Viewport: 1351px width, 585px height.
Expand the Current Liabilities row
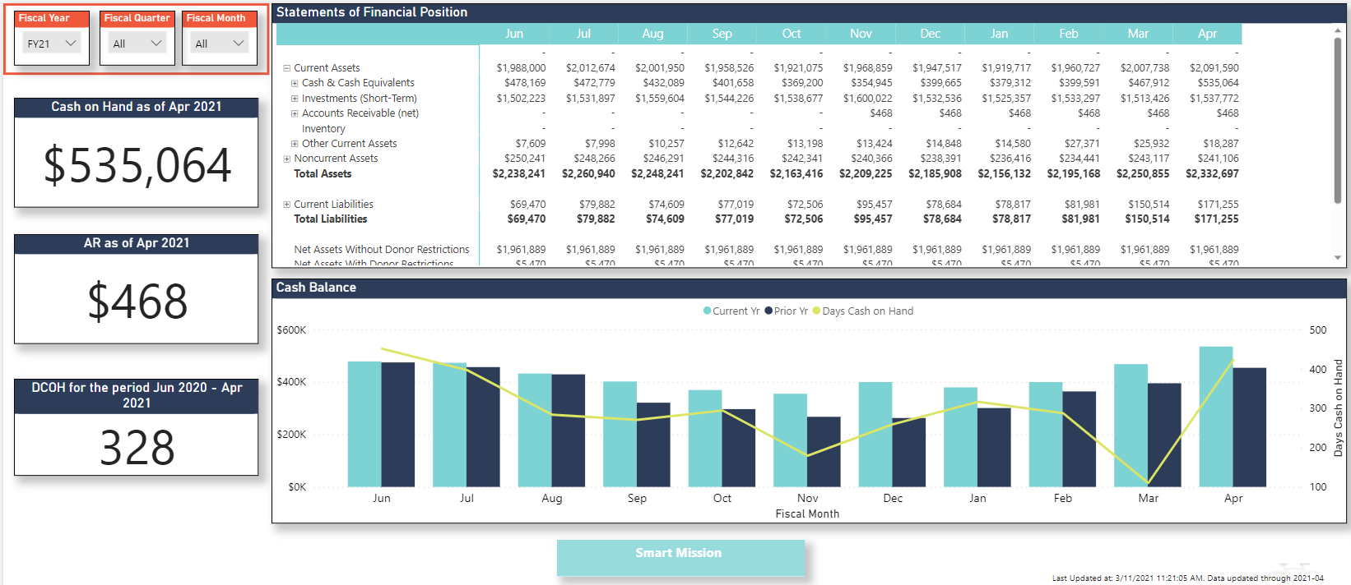pos(287,205)
